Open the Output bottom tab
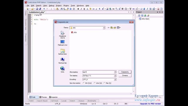The image size is (188, 106). point(81,101)
